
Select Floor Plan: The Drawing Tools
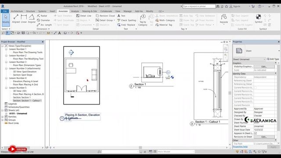pos(28,52)
